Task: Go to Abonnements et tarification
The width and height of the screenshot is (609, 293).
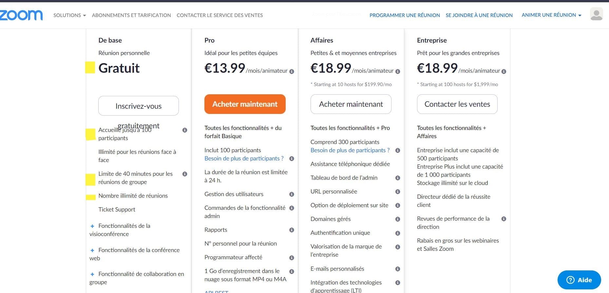Action: [131, 15]
